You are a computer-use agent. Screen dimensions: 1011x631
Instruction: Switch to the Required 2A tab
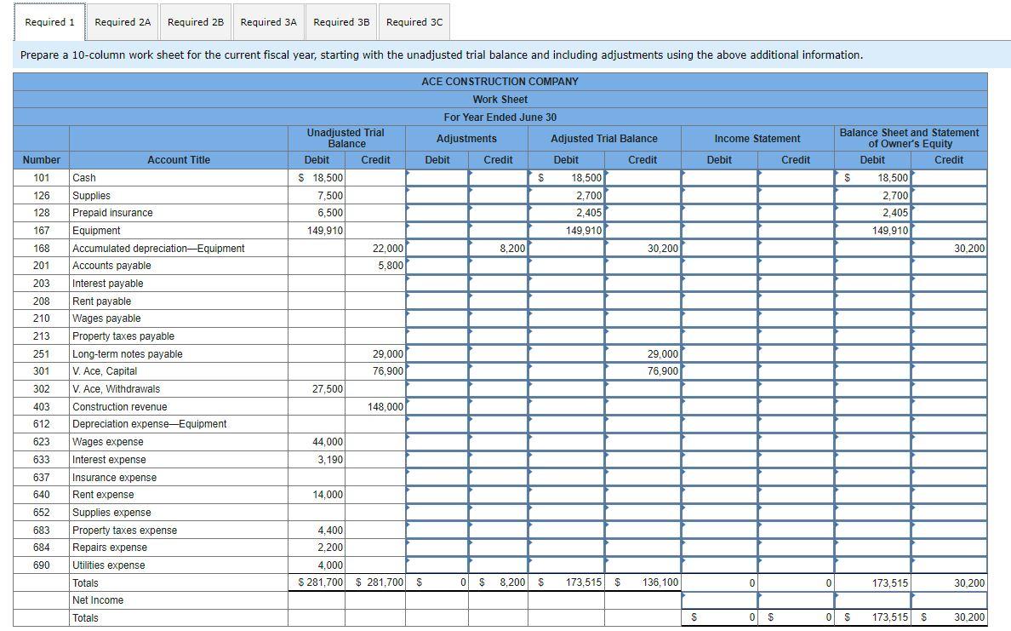point(120,22)
